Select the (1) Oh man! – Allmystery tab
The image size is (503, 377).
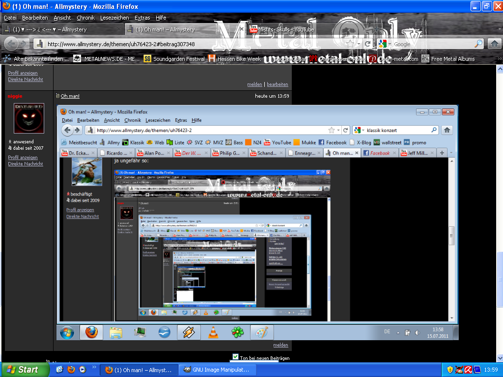pos(185,29)
